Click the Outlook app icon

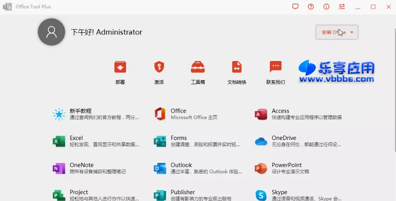[160, 168]
